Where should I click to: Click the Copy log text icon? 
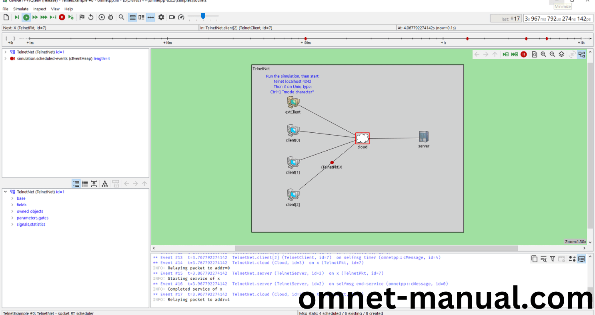(534, 259)
